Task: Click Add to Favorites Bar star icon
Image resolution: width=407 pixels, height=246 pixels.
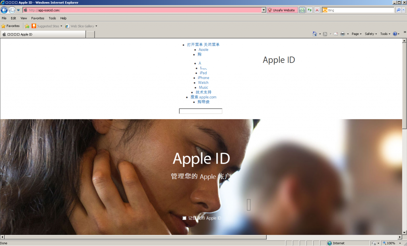Action: pos(27,26)
